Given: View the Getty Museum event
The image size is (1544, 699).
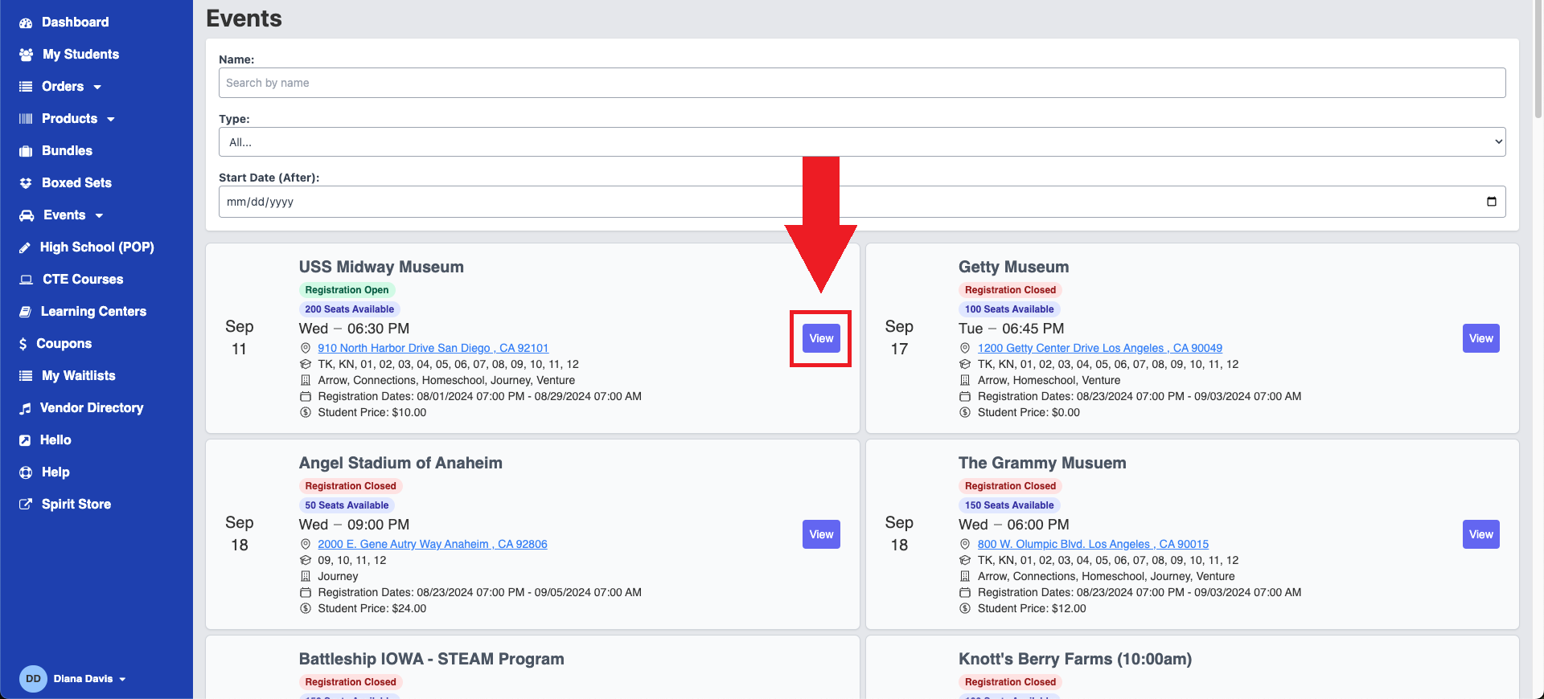Looking at the screenshot, I should [x=1480, y=338].
